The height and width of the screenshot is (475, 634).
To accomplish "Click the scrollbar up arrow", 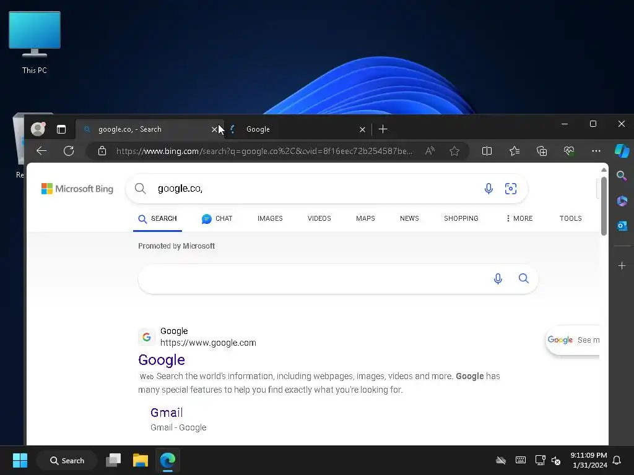I will click(604, 170).
